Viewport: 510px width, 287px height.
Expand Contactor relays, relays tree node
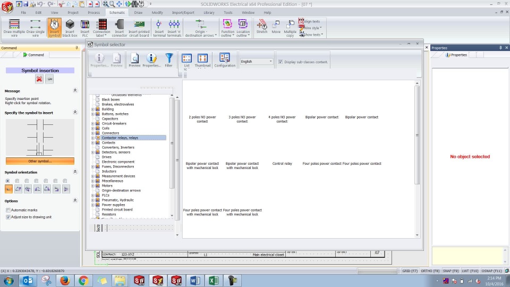tap(93, 138)
